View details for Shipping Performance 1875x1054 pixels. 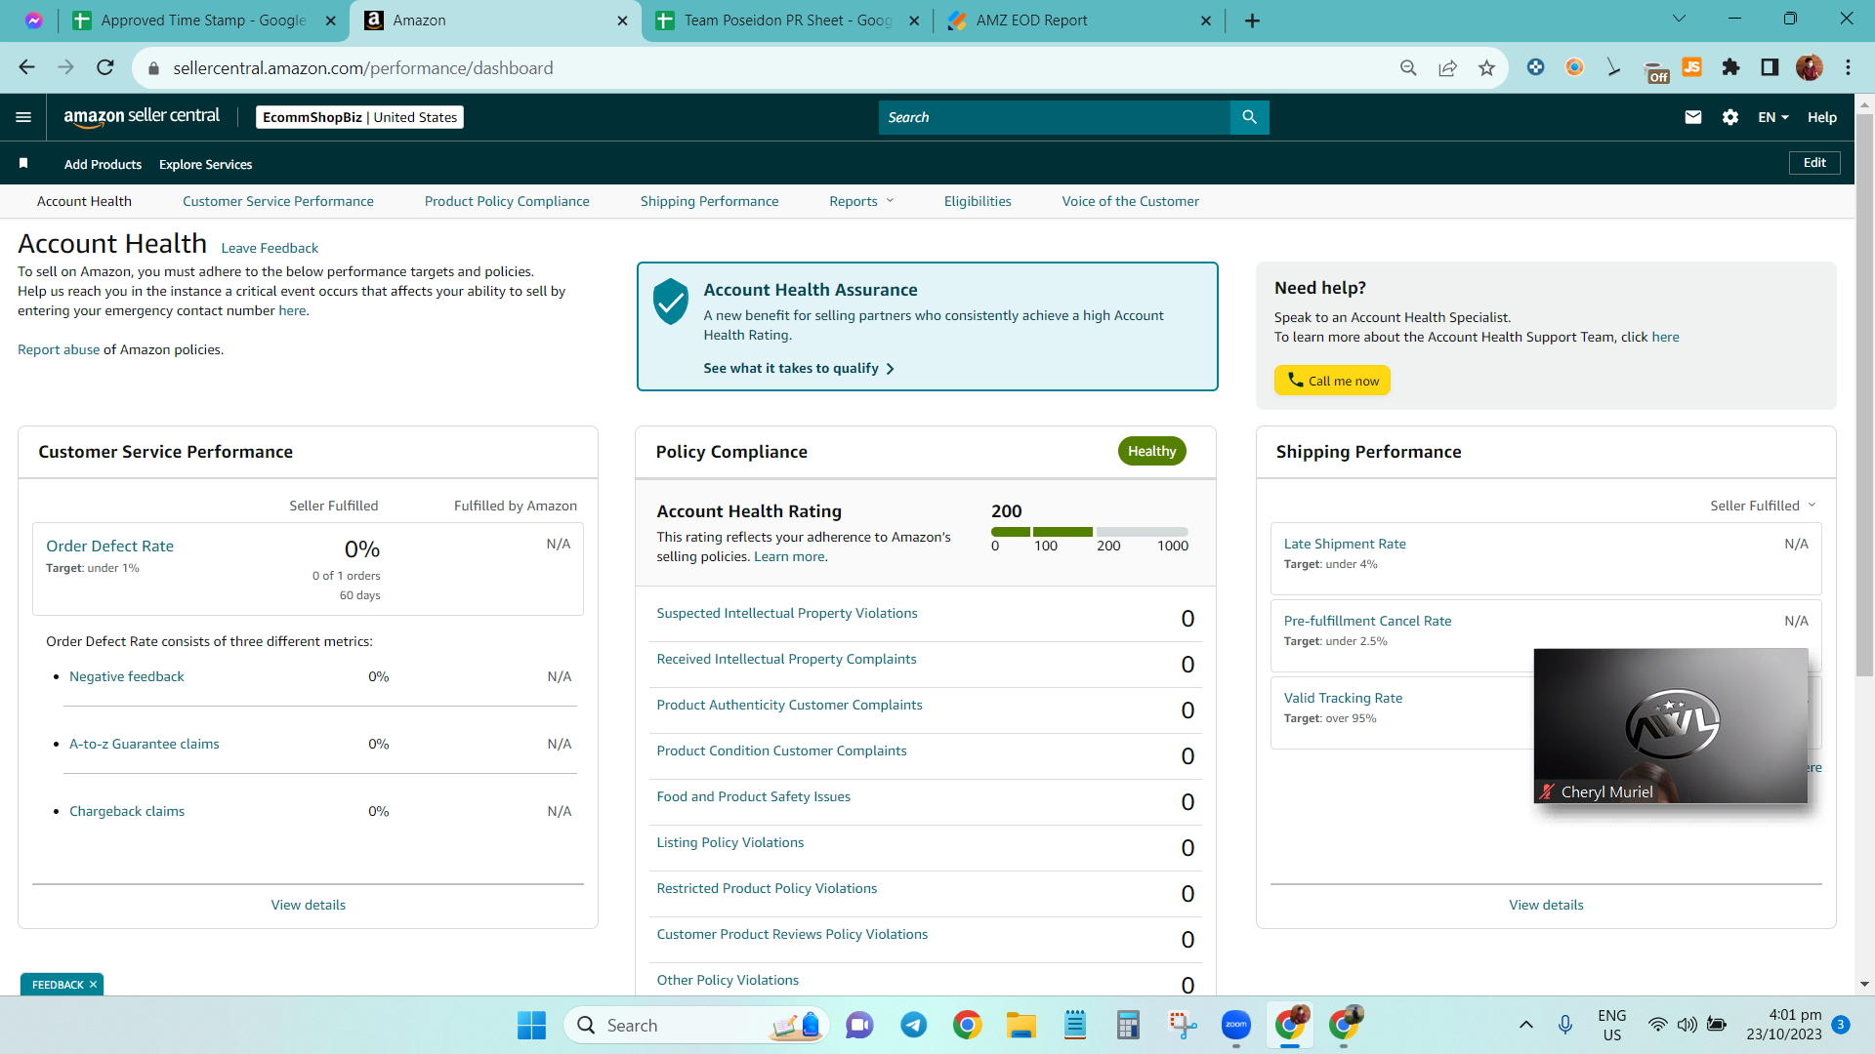pyautogui.click(x=1546, y=905)
